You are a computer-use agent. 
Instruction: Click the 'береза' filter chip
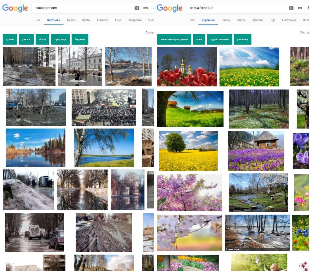pos(80,39)
